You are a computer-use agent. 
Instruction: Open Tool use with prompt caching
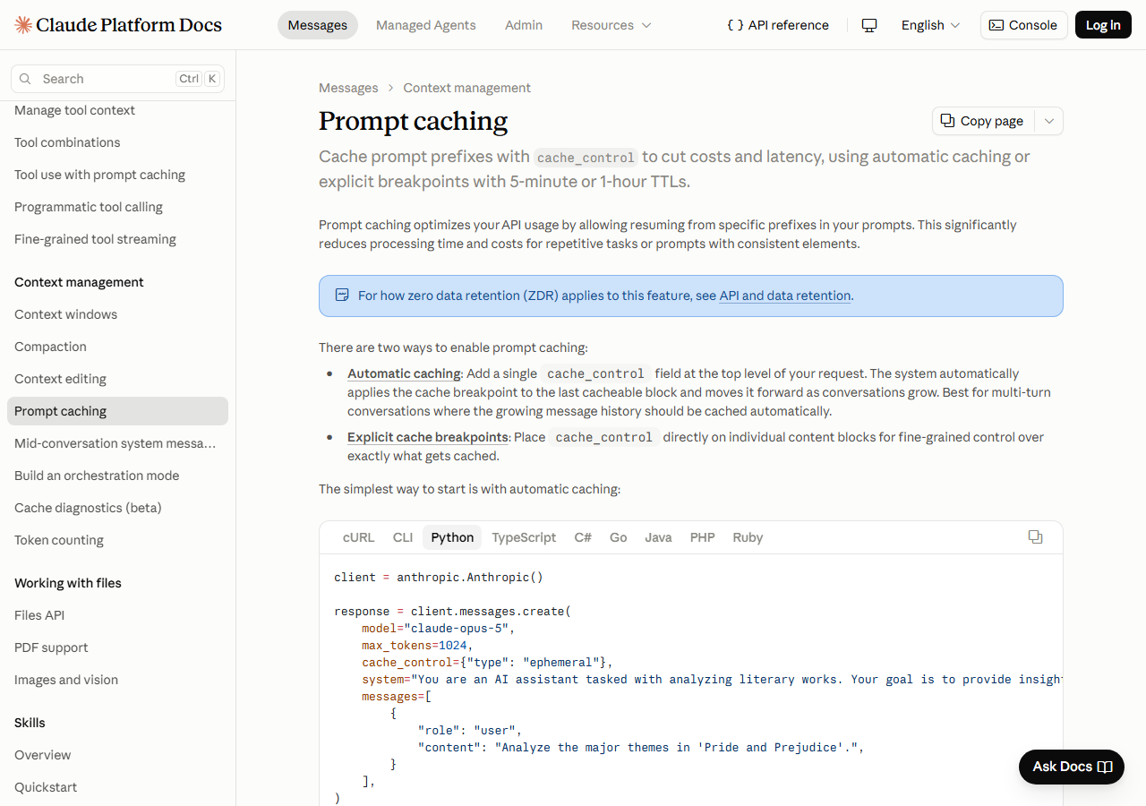(x=117, y=175)
